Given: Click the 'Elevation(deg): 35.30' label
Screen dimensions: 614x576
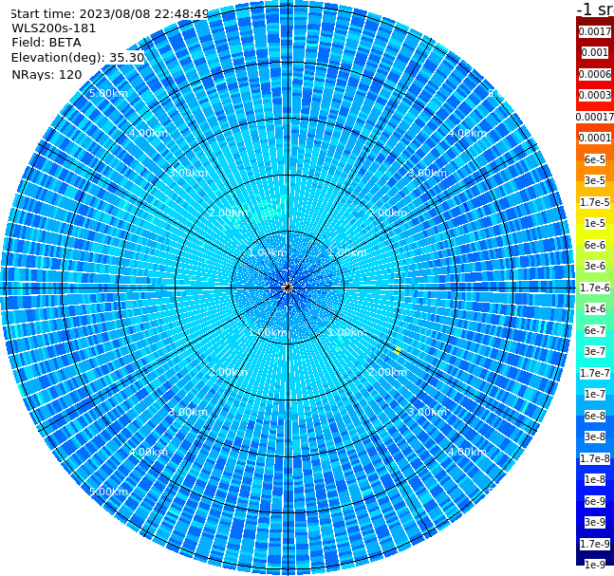Looking at the screenshot, I should click(78, 58).
